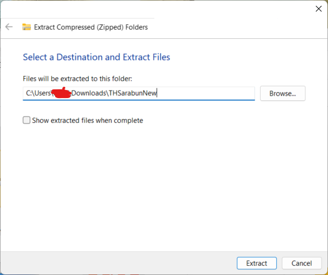This screenshot has height=275, width=328.
Task: Open the Browse... folder picker
Action: point(283,93)
